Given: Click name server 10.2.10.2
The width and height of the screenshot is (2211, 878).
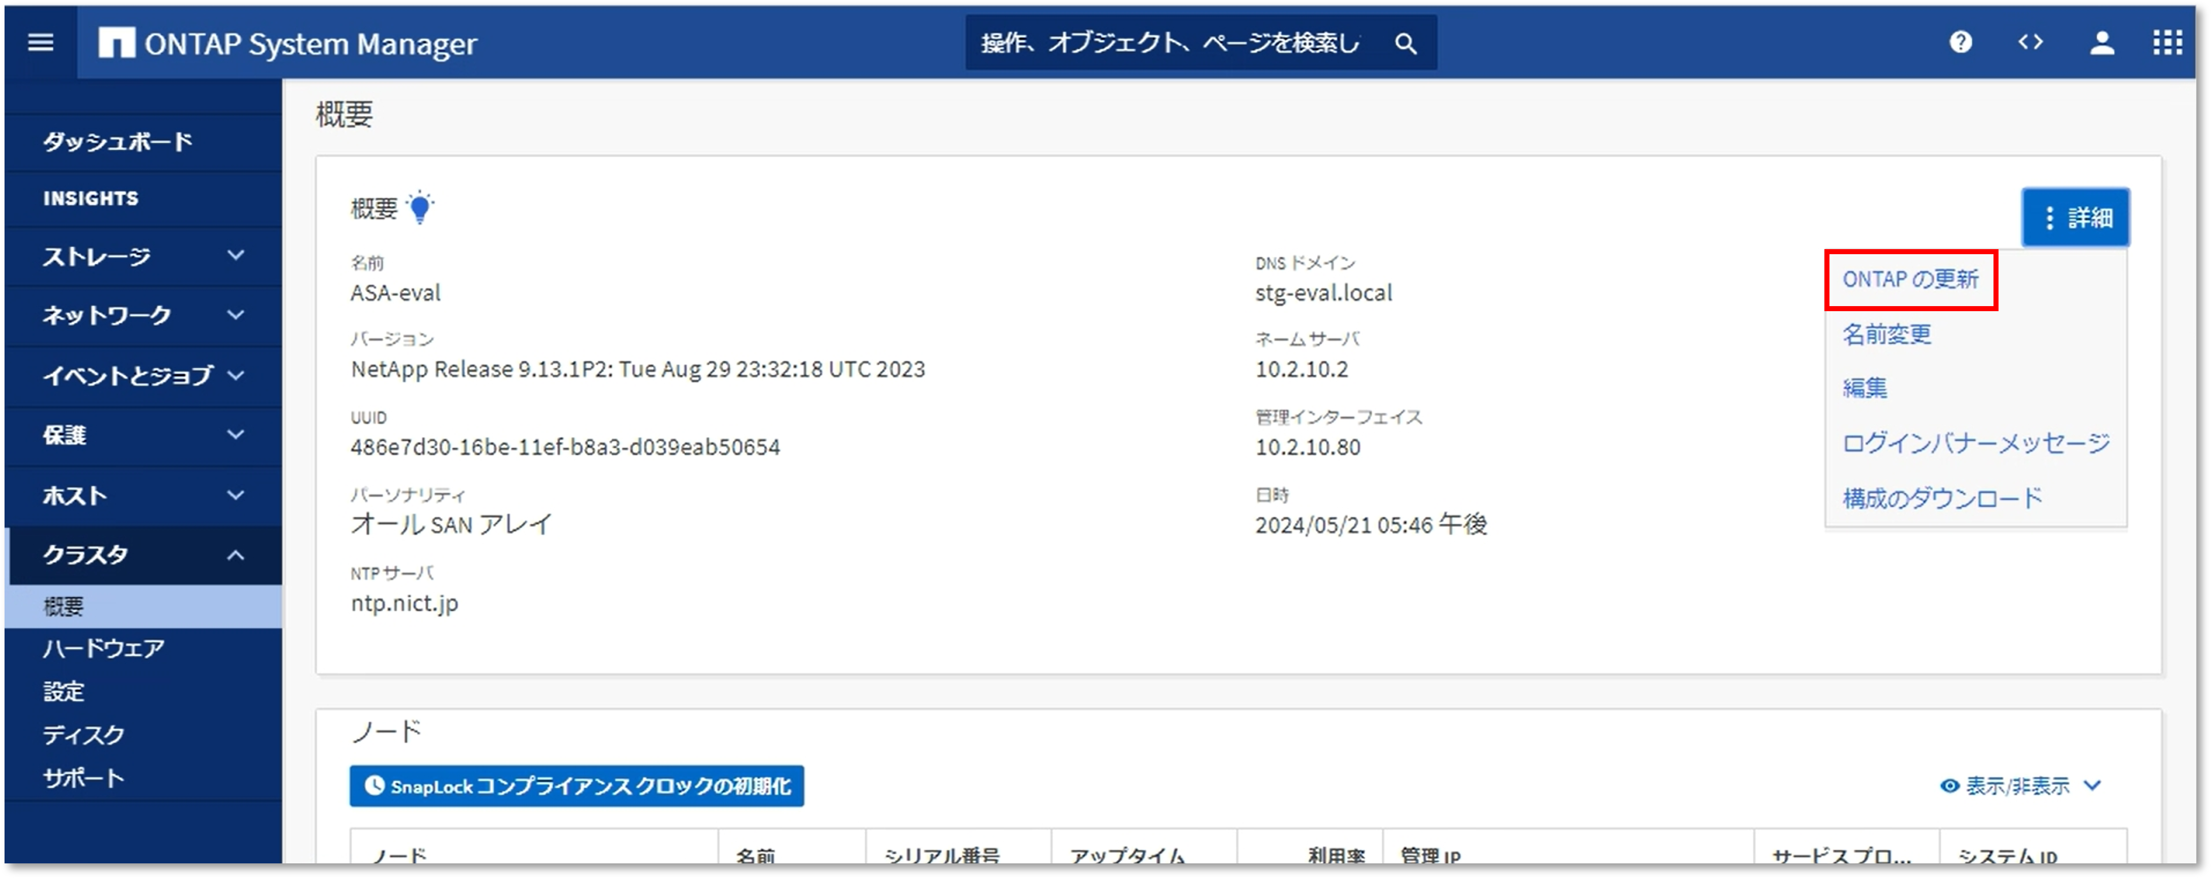Looking at the screenshot, I should click(1301, 369).
